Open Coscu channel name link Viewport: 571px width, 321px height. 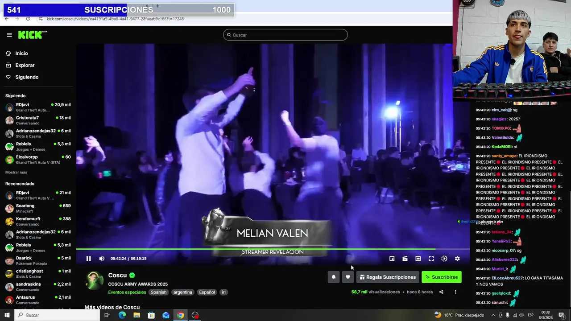coord(117,276)
